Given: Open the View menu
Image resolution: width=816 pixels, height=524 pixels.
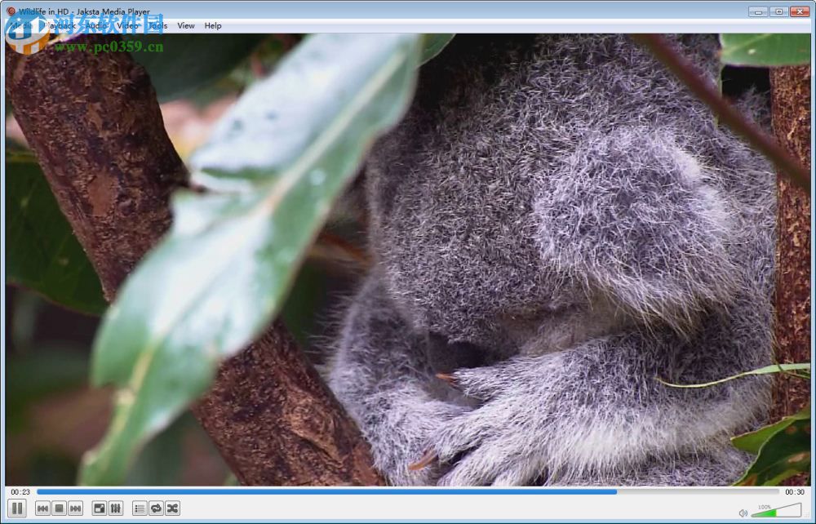Looking at the screenshot, I should click(185, 25).
